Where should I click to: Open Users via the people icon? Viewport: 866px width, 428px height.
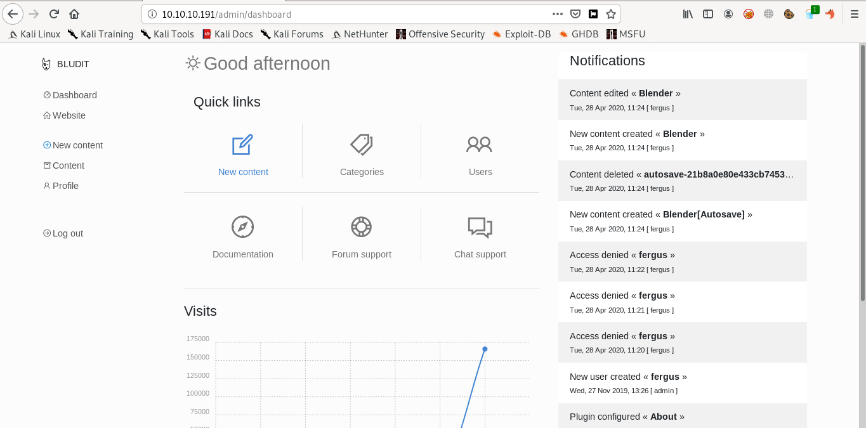480,145
